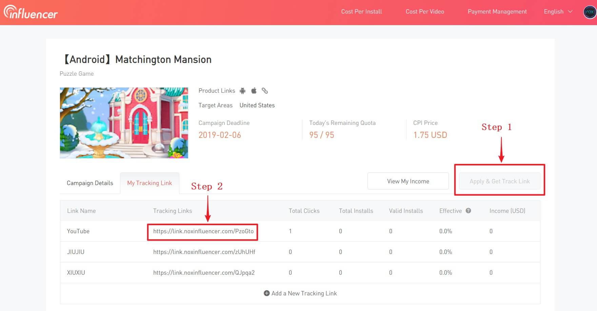Click the Android product link icon

click(242, 91)
